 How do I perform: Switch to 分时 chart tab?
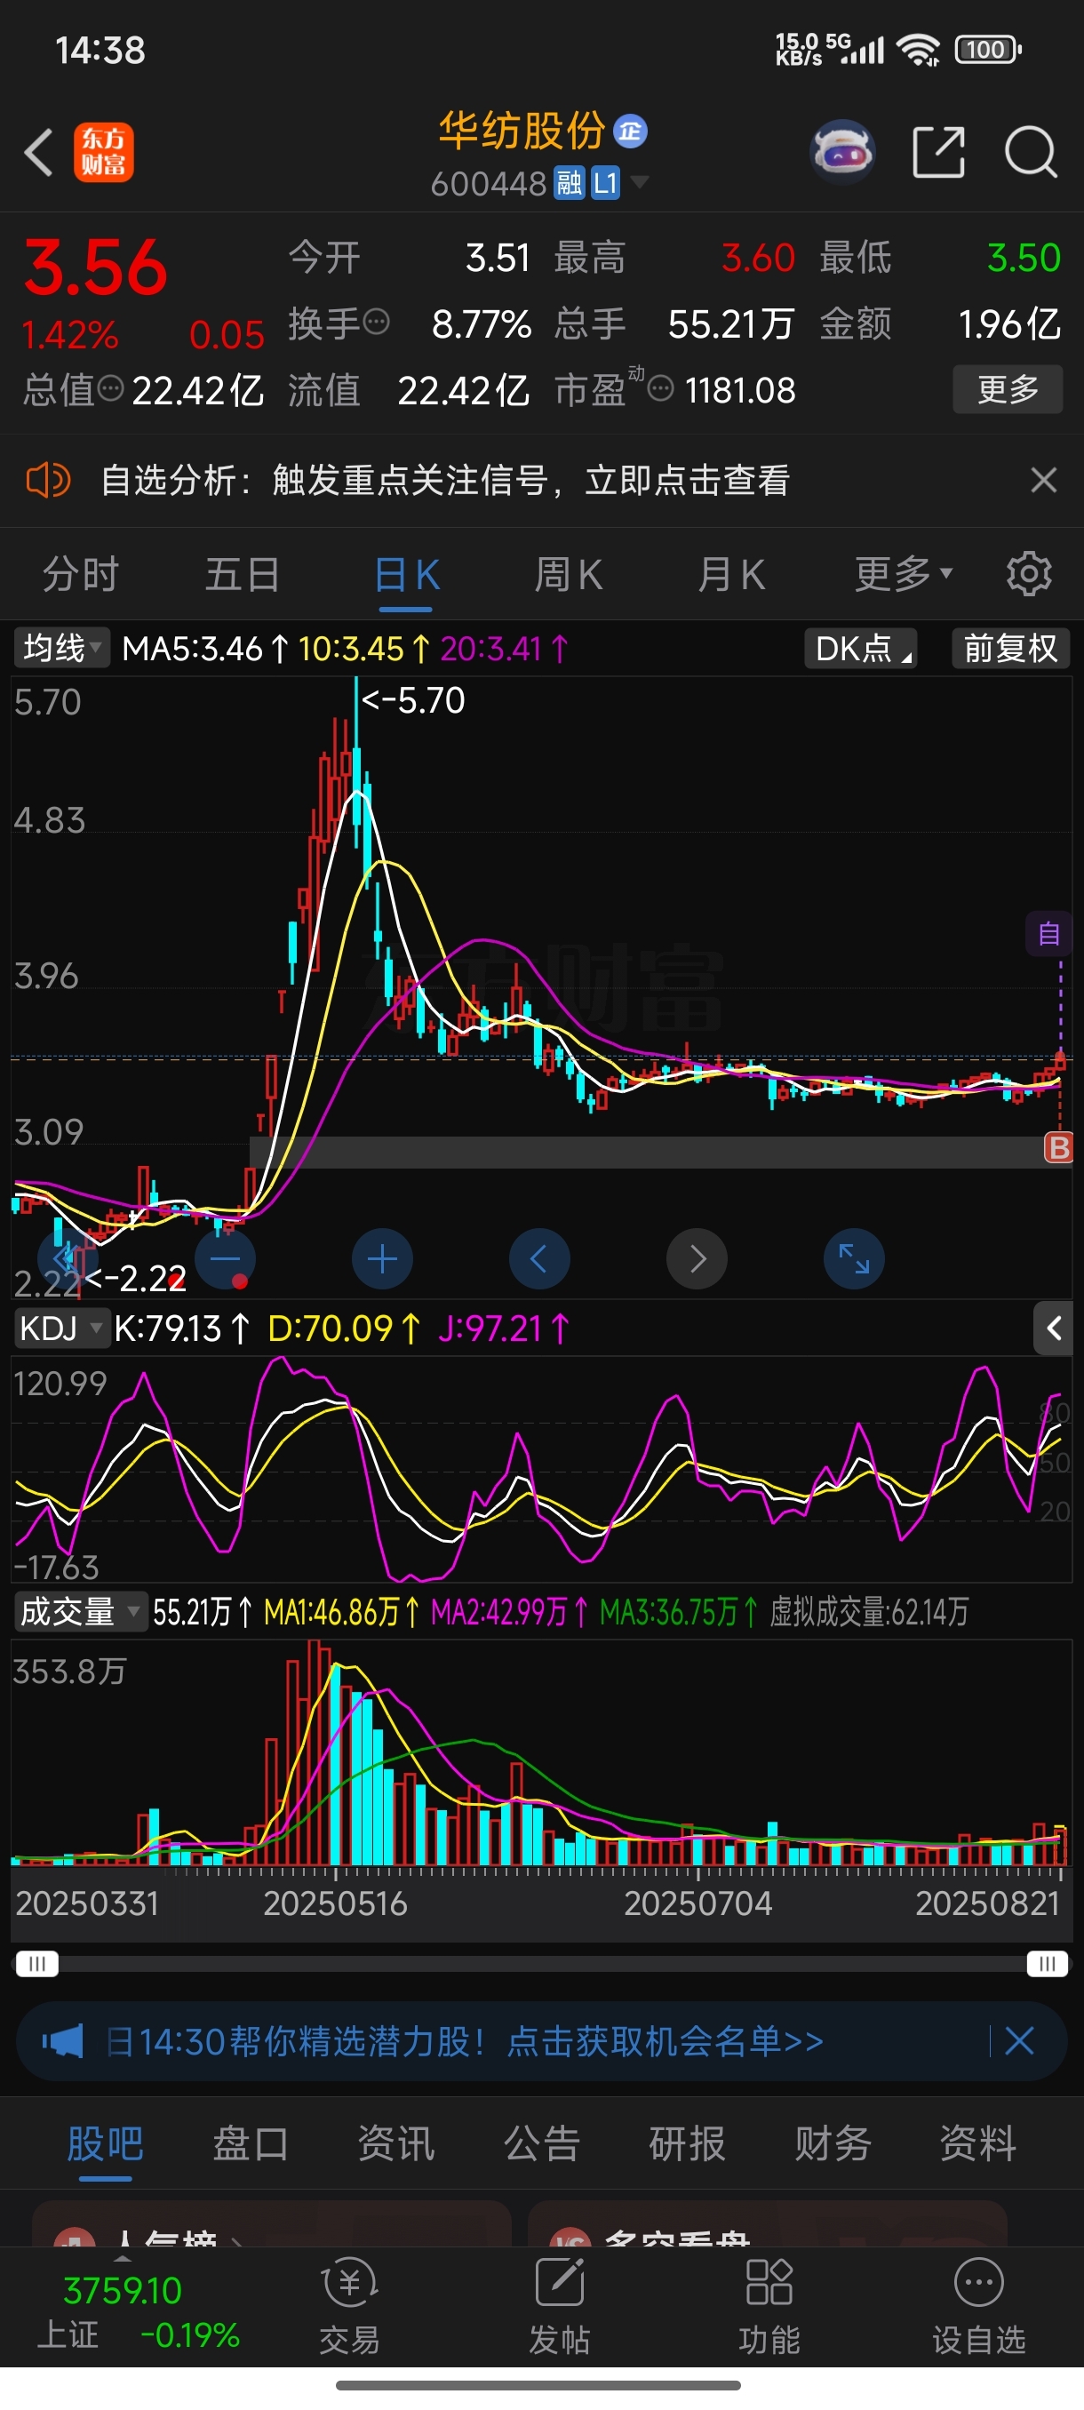(82, 573)
